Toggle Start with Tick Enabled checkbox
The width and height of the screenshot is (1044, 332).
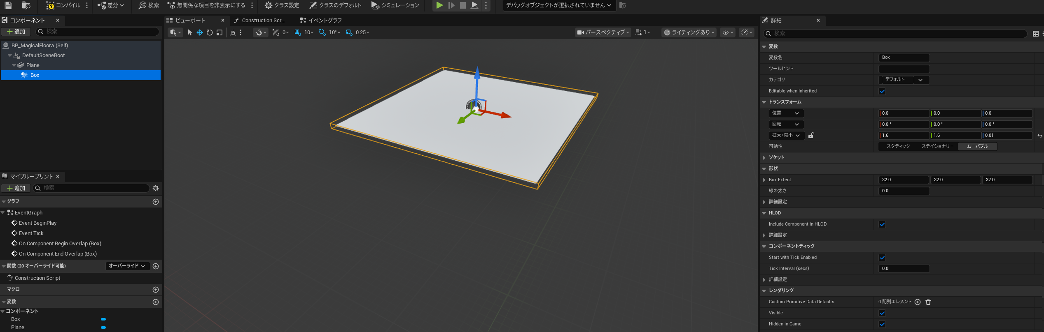pyautogui.click(x=882, y=258)
